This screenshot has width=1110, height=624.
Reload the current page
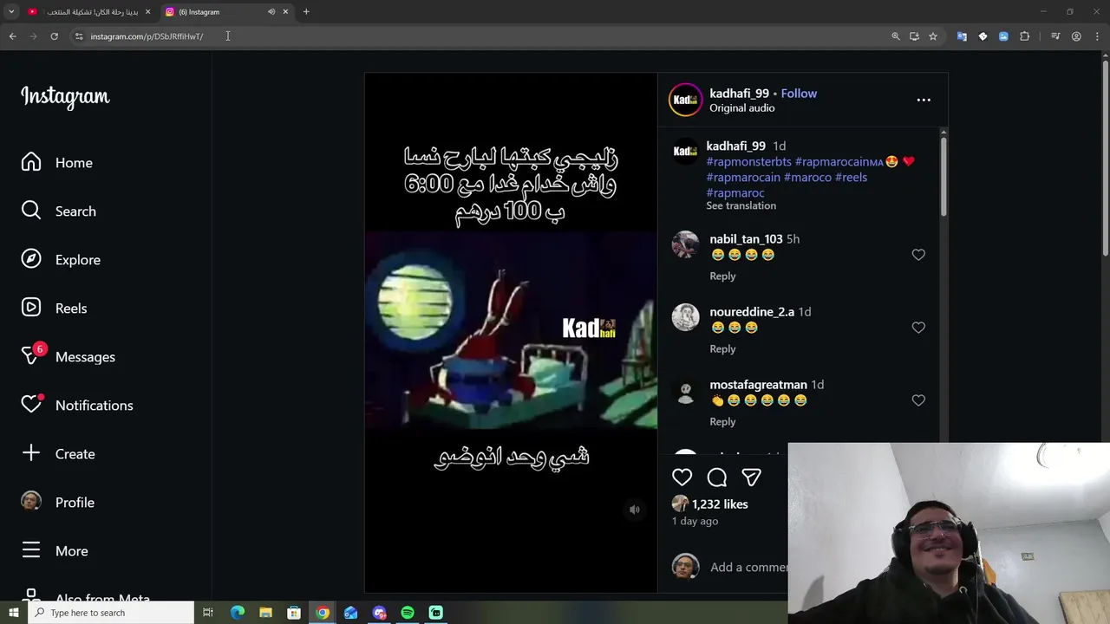(x=54, y=36)
